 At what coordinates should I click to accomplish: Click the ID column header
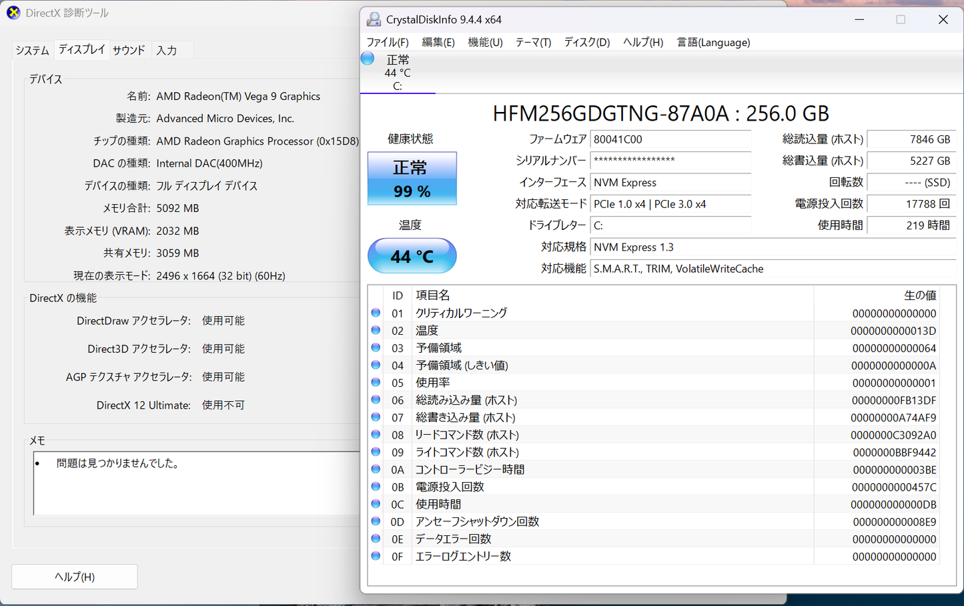point(398,295)
